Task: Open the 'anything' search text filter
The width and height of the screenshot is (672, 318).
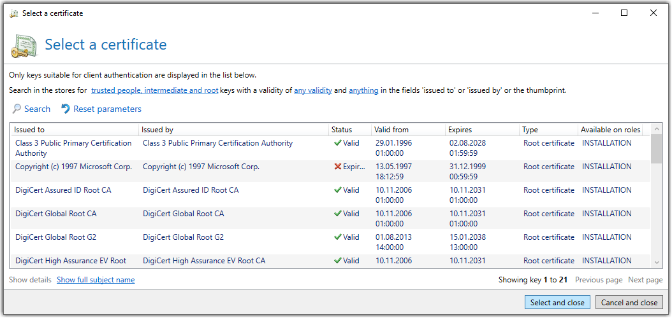Action: 363,90
